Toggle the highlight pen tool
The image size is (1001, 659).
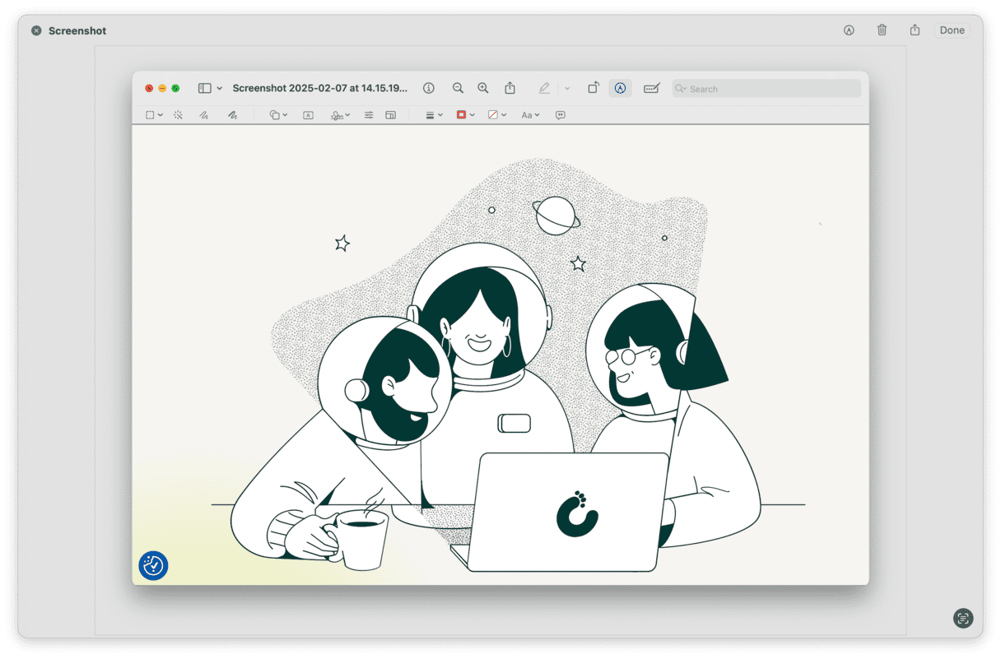(x=544, y=88)
